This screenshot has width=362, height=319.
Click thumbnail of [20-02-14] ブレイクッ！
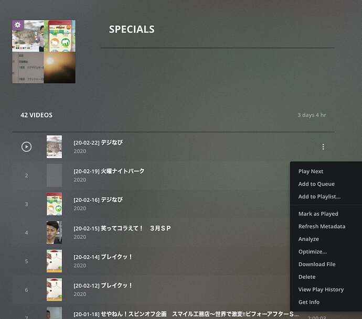[x=54, y=261]
